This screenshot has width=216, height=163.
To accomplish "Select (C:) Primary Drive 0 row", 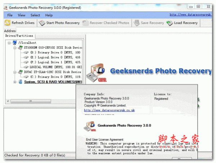I will pyautogui.click(x=55, y=77).
